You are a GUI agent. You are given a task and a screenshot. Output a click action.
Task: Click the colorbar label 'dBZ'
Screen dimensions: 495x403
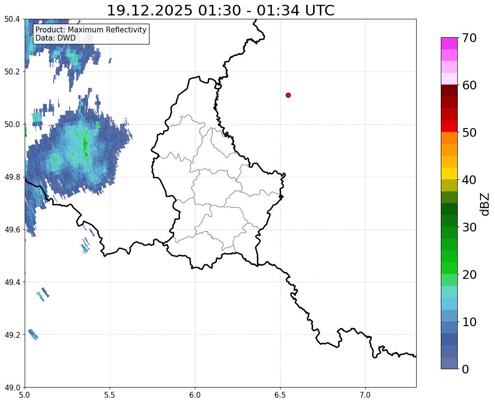(485, 204)
